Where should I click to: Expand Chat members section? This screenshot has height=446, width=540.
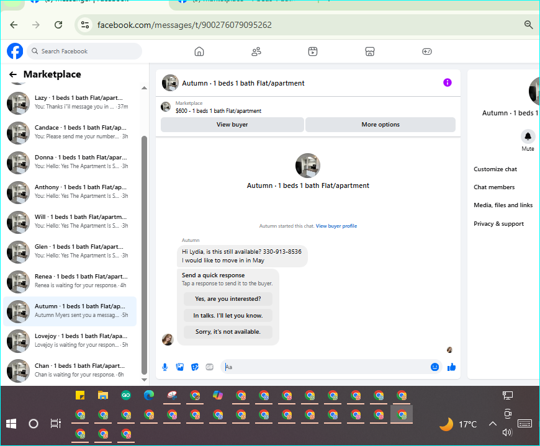point(494,187)
